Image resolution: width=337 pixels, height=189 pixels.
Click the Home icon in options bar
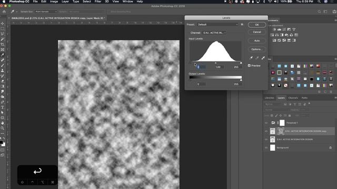(4, 12)
